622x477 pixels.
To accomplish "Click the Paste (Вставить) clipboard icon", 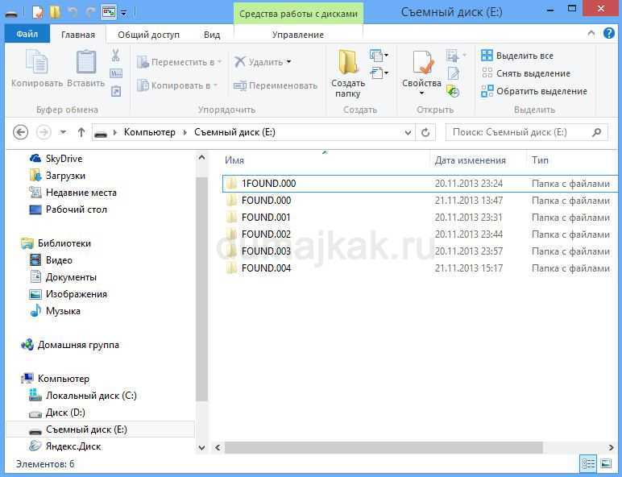I will 86,61.
